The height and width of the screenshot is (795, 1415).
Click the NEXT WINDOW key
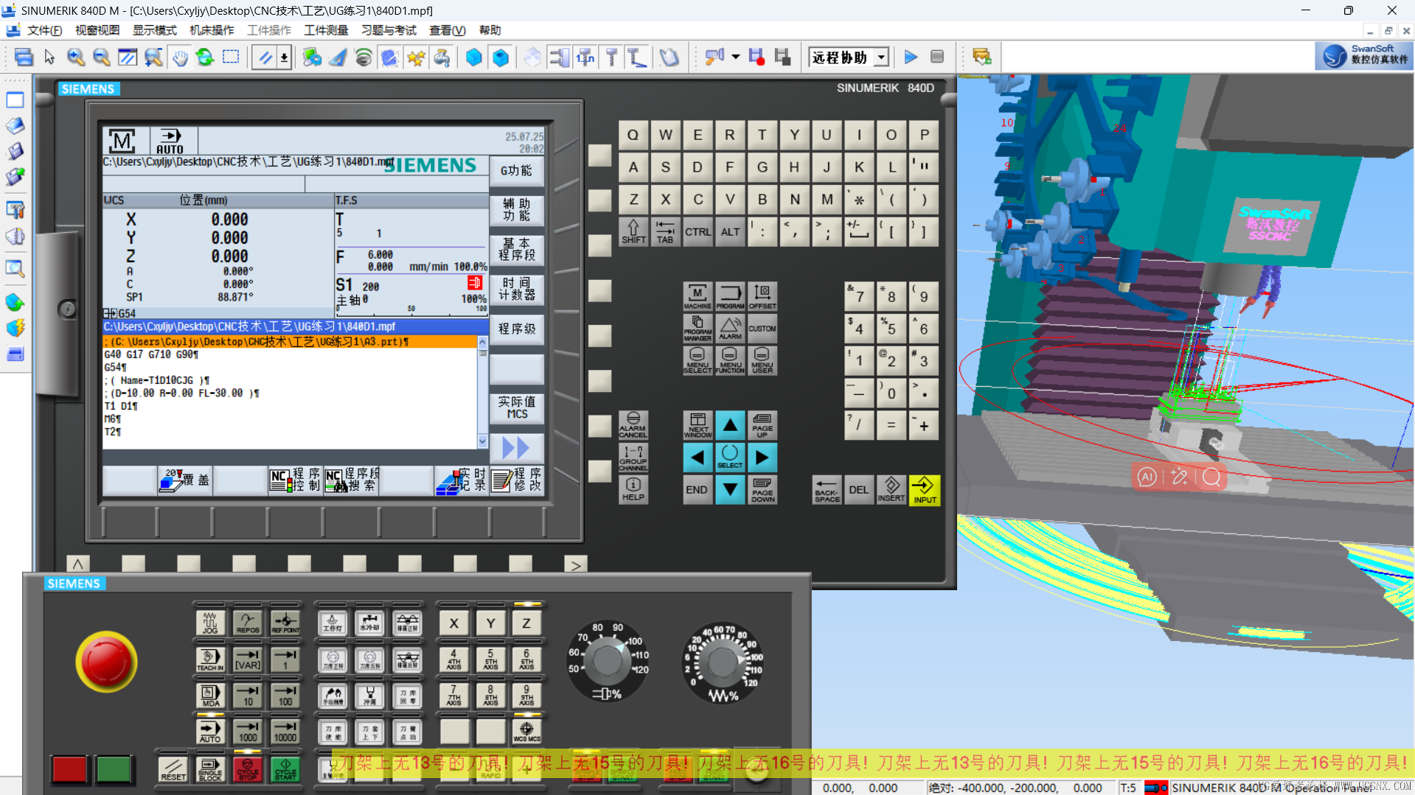[x=698, y=425]
